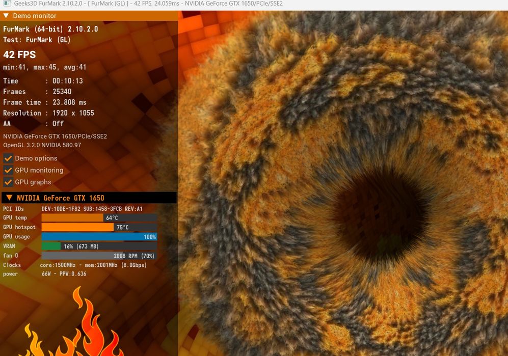Click the 42 FPS counter text
This screenshot has height=356, width=508.
coord(19,54)
